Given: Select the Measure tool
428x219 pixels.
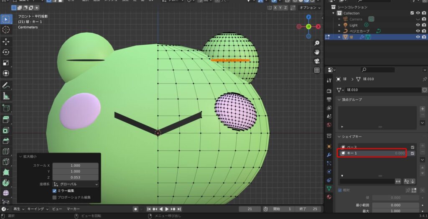Looking at the screenshot, I should [6, 96].
